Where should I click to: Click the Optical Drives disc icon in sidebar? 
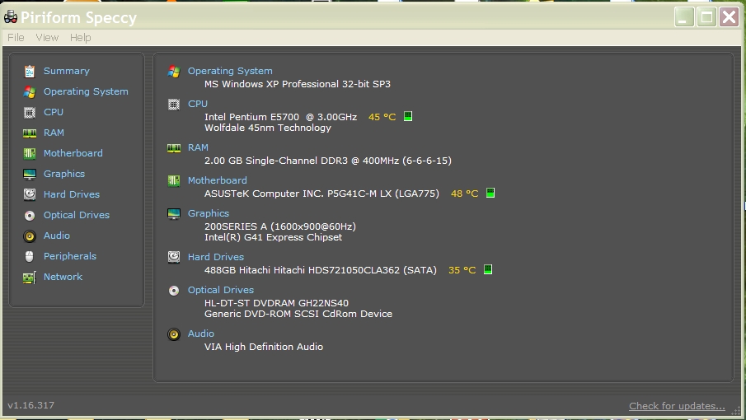tap(30, 216)
